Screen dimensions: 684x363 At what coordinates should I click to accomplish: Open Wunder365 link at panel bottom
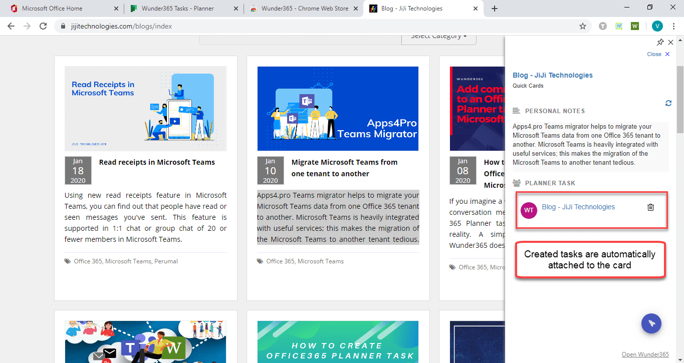click(x=645, y=354)
